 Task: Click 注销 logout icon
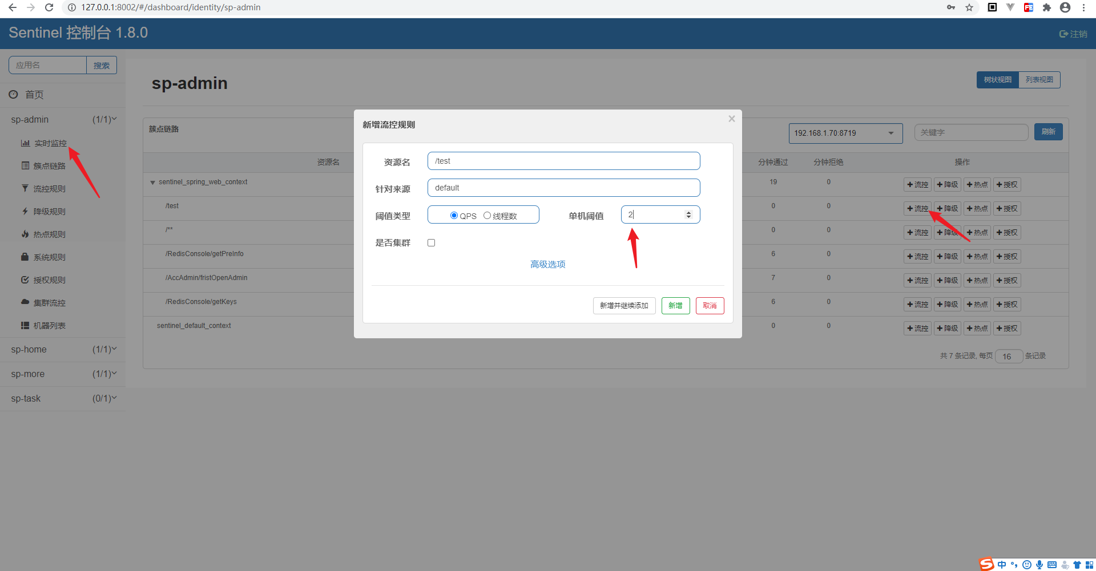pos(1073,34)
